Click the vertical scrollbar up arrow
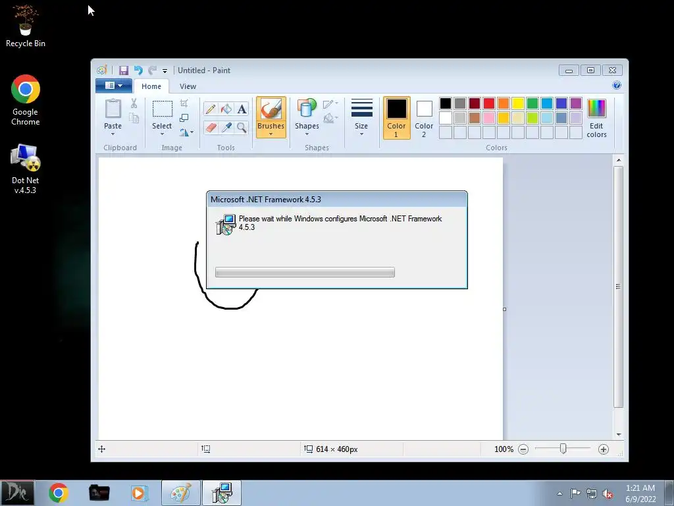The width and height of the screenshot is (674, 506). pyautogui.click(x=619, y=160)
